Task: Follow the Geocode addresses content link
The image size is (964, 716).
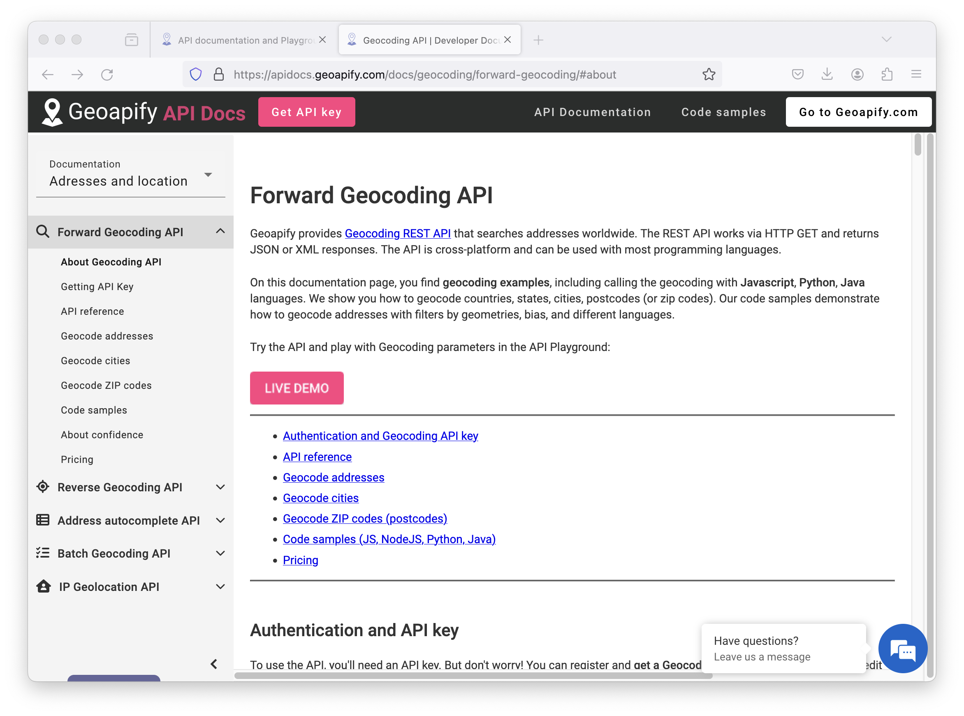Action: (x=334, y=477)
